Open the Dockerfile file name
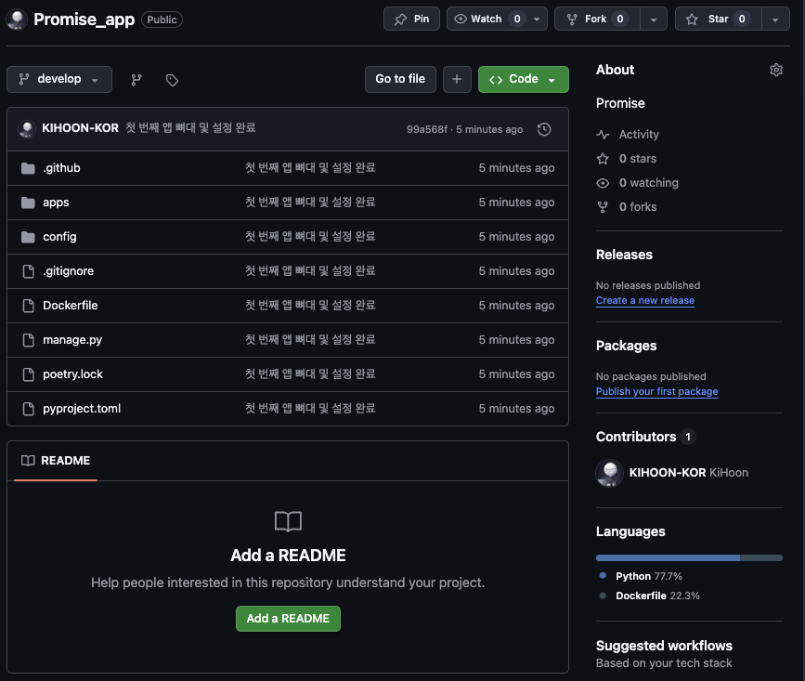This screenshot has height=681, width=805. click(71, 306)
